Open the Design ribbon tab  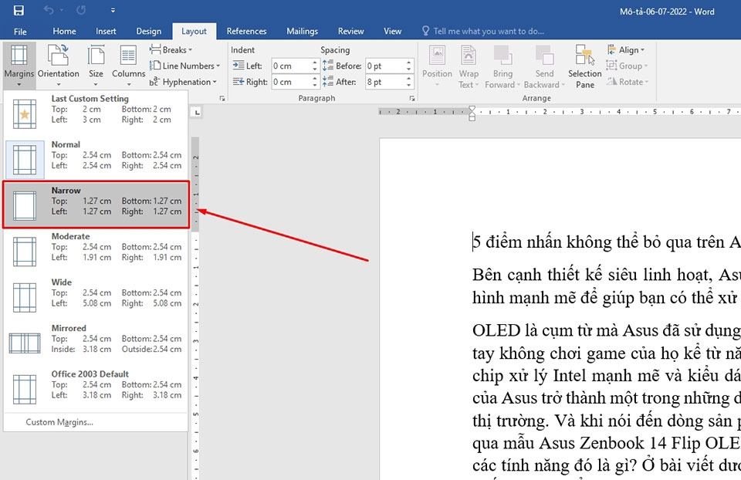[148, 31]
